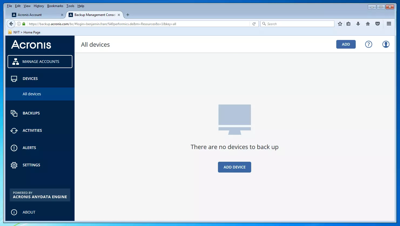The image size is (400, 226).
Task: Click the empty-state monitor image
Action: (x=235, y=120)
